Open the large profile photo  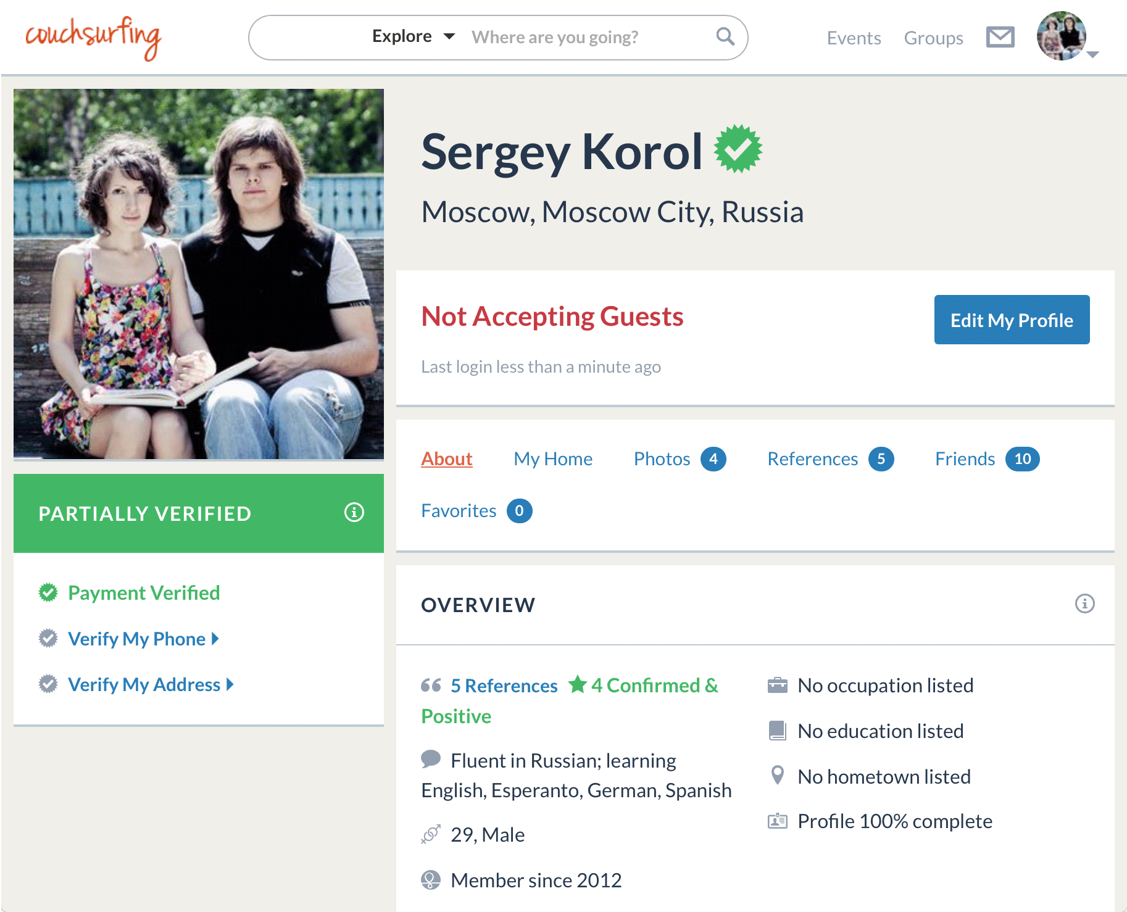(x=199, y=274)
